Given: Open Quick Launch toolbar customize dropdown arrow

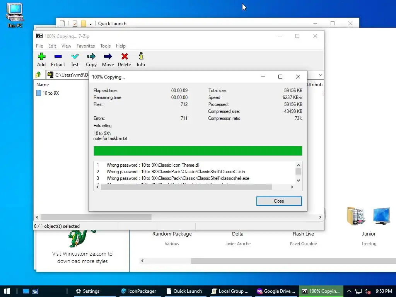Looking at the screenshot, I should click(90, 24).
